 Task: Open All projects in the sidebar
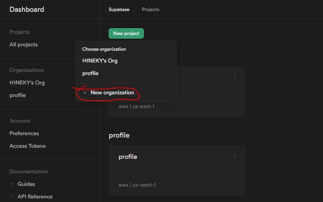24,44
